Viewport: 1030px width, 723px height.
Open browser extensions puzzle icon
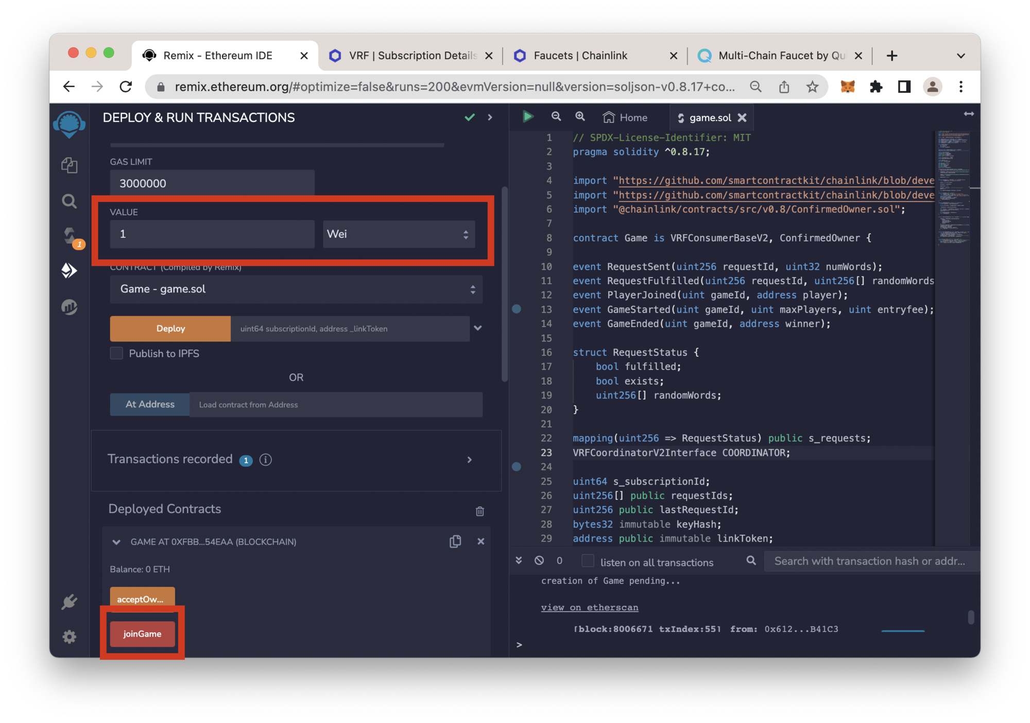tap(875, 87)
